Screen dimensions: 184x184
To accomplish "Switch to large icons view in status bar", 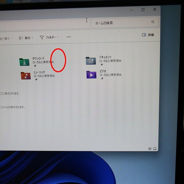I will (155, 148).
